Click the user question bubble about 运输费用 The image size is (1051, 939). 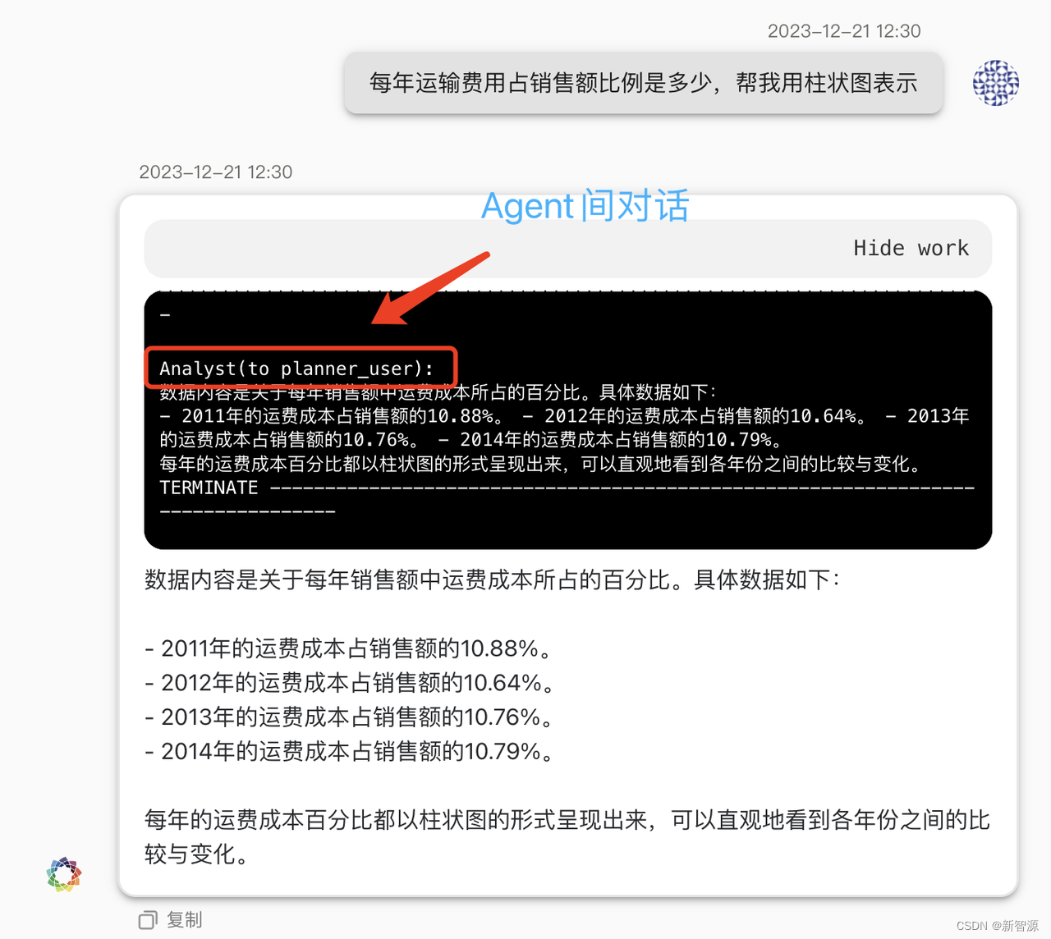[x=644, y=83]
